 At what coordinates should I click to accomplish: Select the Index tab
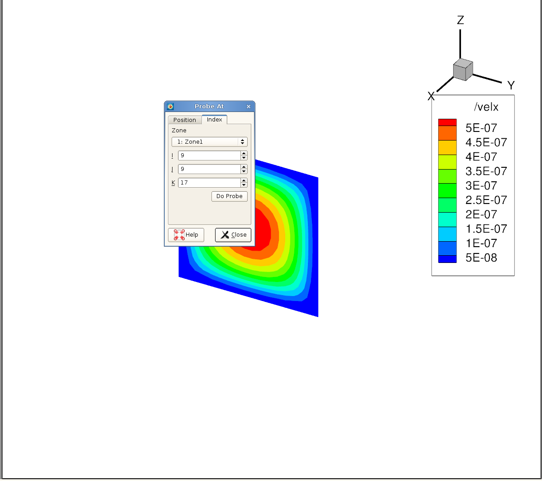pos(215,120)
